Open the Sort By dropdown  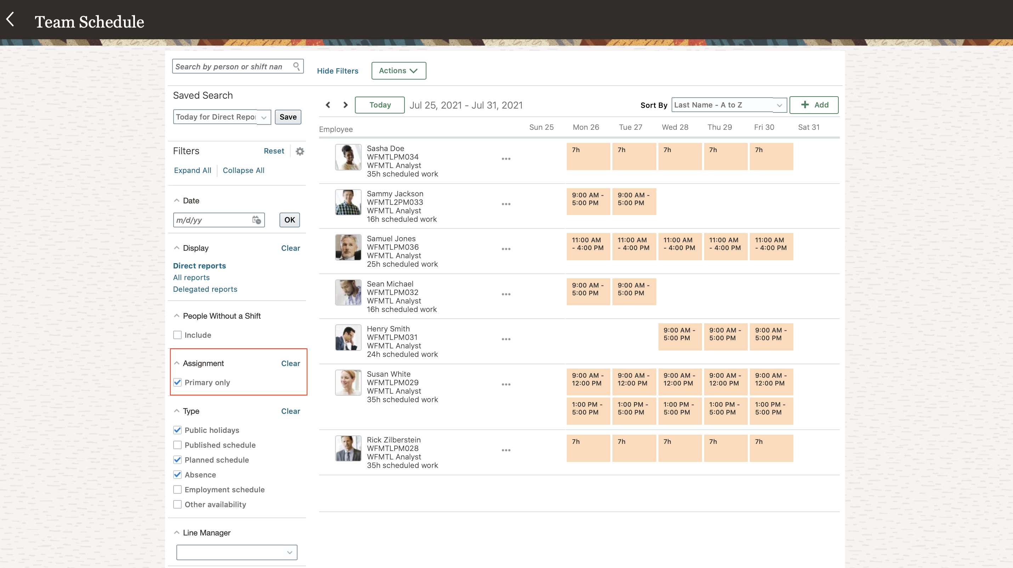click(728, 105)
